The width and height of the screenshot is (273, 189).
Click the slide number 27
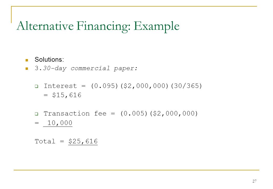tap(254, 181)
